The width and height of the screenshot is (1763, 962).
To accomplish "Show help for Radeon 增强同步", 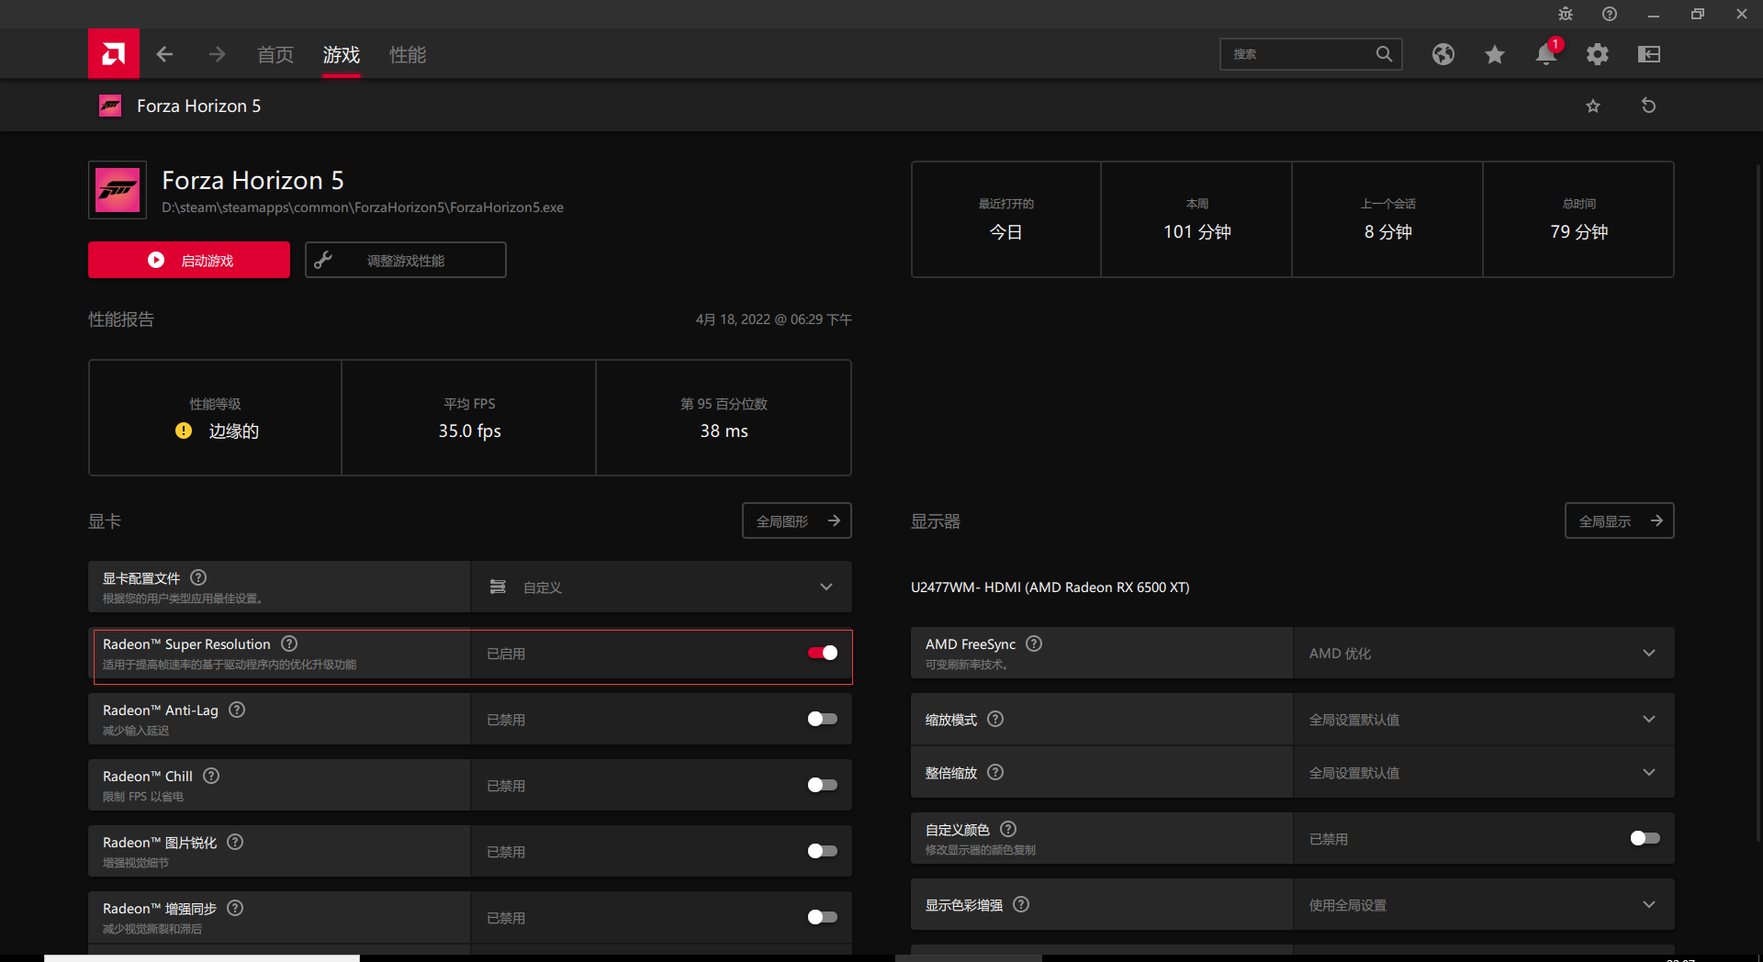I will (x=235, y=908).
